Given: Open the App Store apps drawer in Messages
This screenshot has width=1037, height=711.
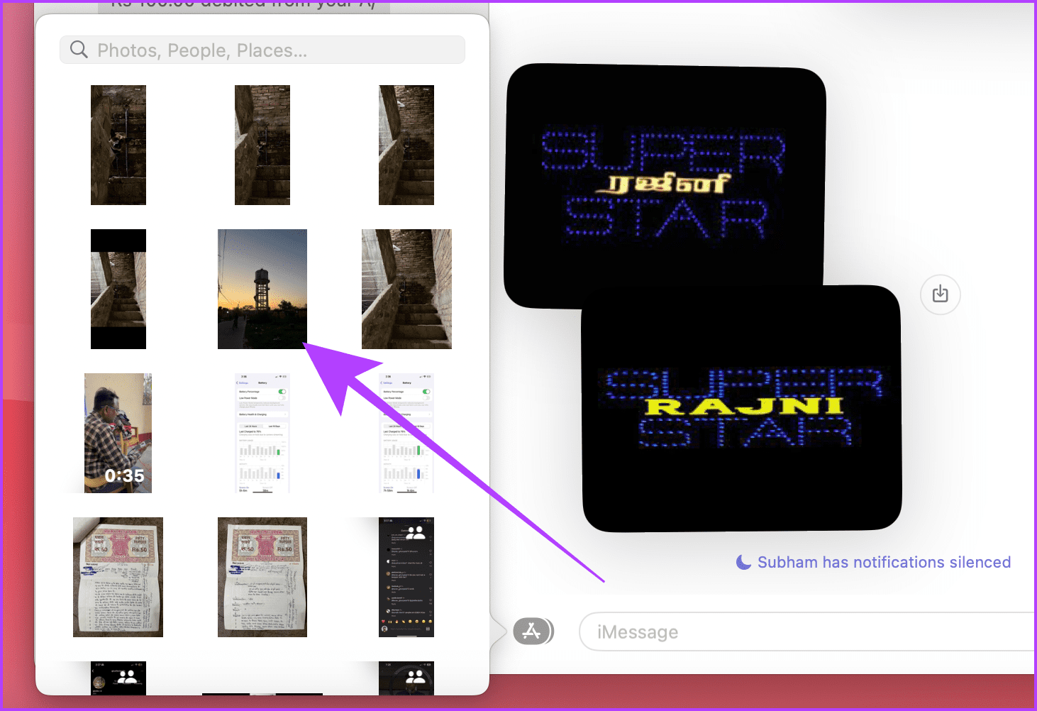Looking at the screenshot, I should point(533,631).
